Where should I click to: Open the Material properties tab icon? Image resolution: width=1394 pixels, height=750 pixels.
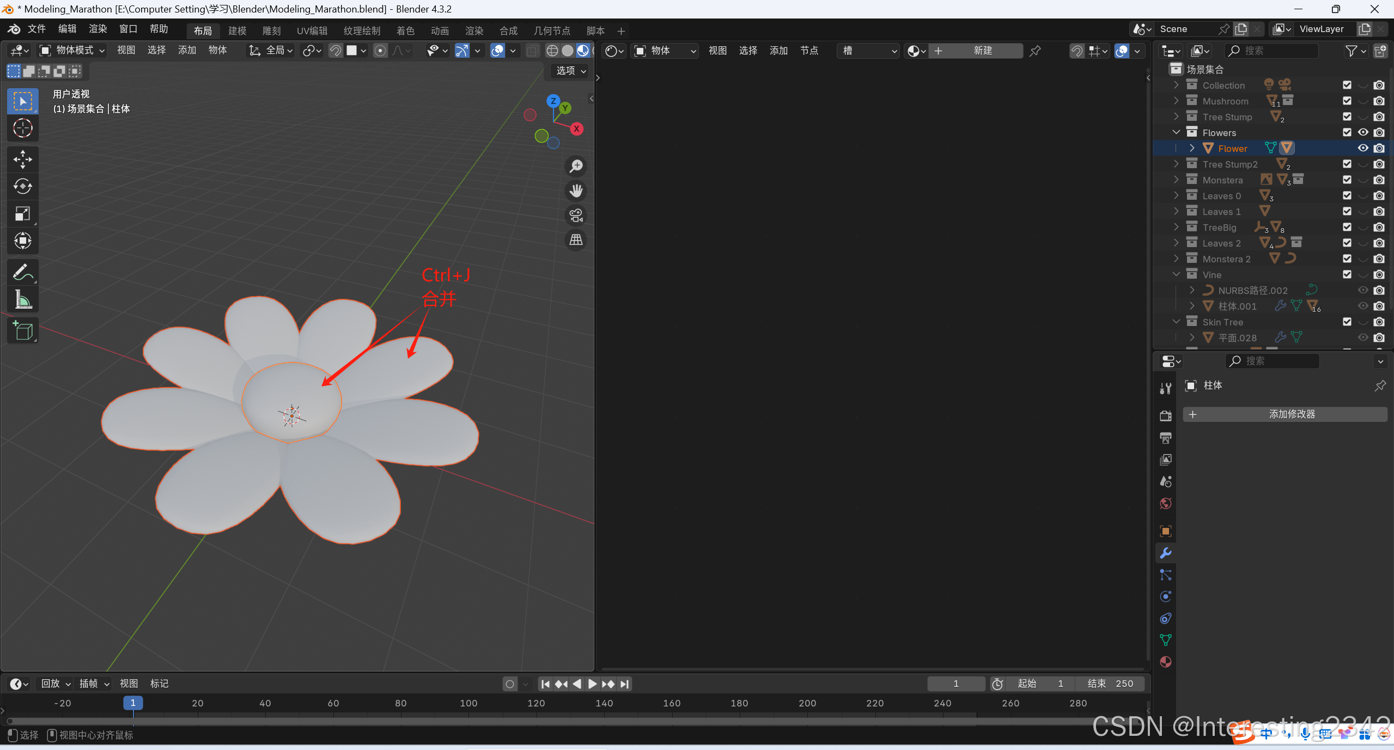tap(1166, 662)
